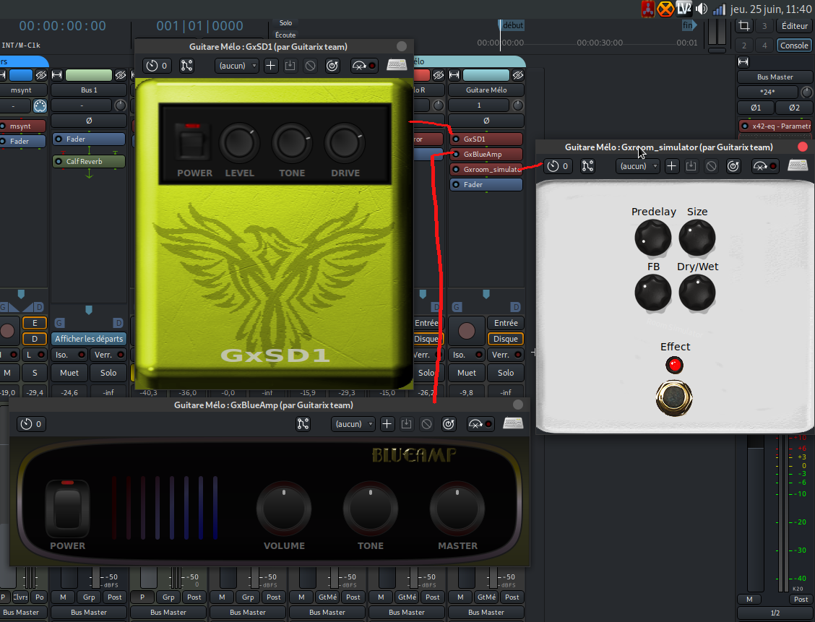Click the keyboard icon in GxSD1 toolbar
Image resolution: width=815 pixels, height=622 pixels.
pyautogui.click(x=397, y=66)
